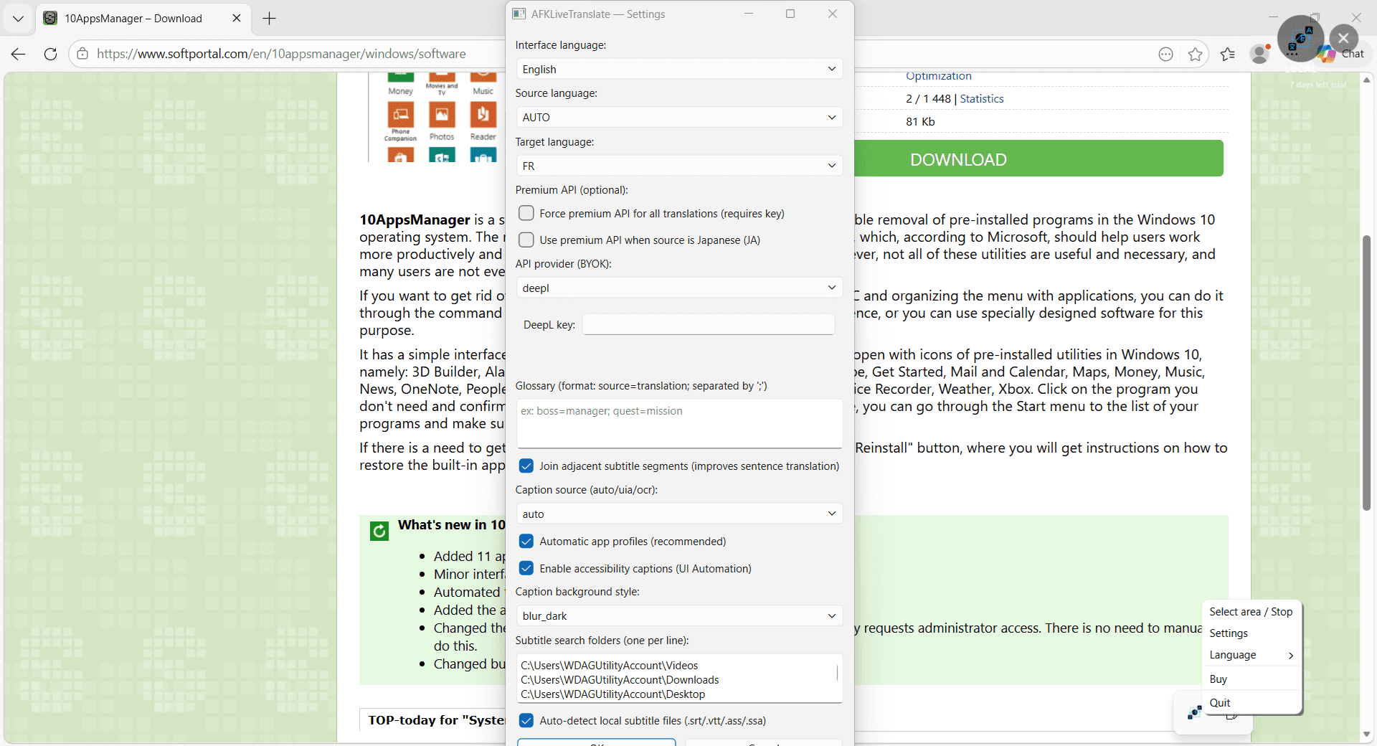The image size is (1377, 746).
Task: Open the Caption background style dropdown
Action: click(x=679, y=615)
